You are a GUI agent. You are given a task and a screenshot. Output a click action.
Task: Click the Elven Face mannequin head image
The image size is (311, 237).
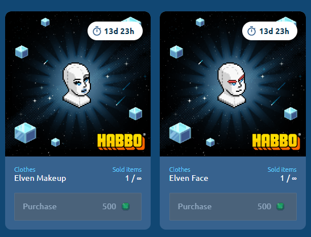pyautogui.click(x=231, y=85)
